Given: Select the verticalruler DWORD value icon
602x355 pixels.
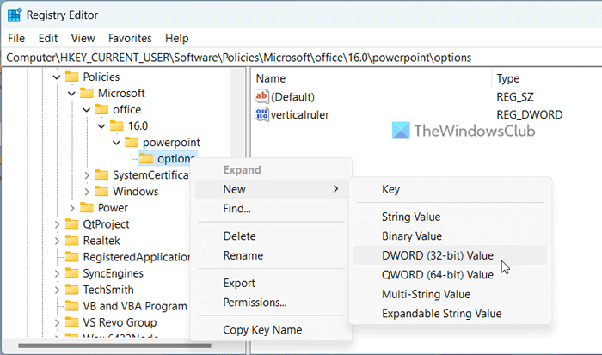Looking at the screenshot, I should (262, 114).
